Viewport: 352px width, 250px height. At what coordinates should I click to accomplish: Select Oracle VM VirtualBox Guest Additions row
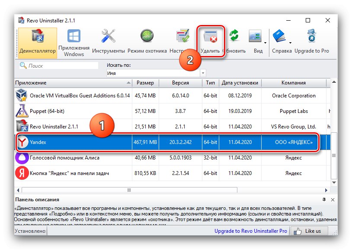172,96
